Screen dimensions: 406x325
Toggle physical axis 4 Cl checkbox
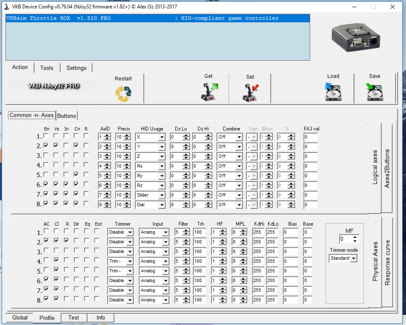(56, 260)
